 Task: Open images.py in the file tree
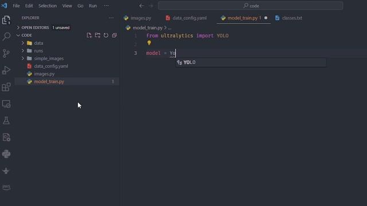(x=67, y=74)
